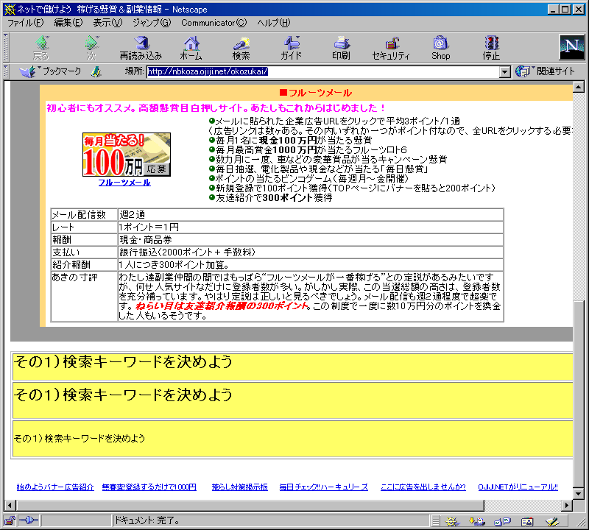This screenshot has height=530, width=589.
Task: Click the horizontal scrollbar thumb
Action: [x=250, y=505]
